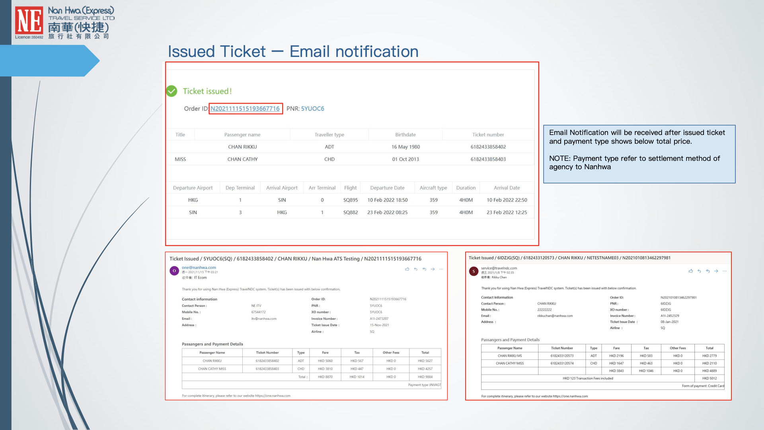Select ticket number 6182433858403 cell
The image size is (764, 430).
pos(488,159)
